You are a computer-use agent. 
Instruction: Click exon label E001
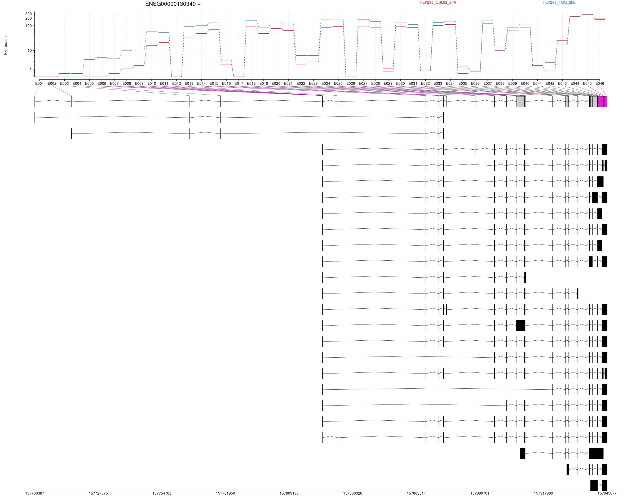40,84
